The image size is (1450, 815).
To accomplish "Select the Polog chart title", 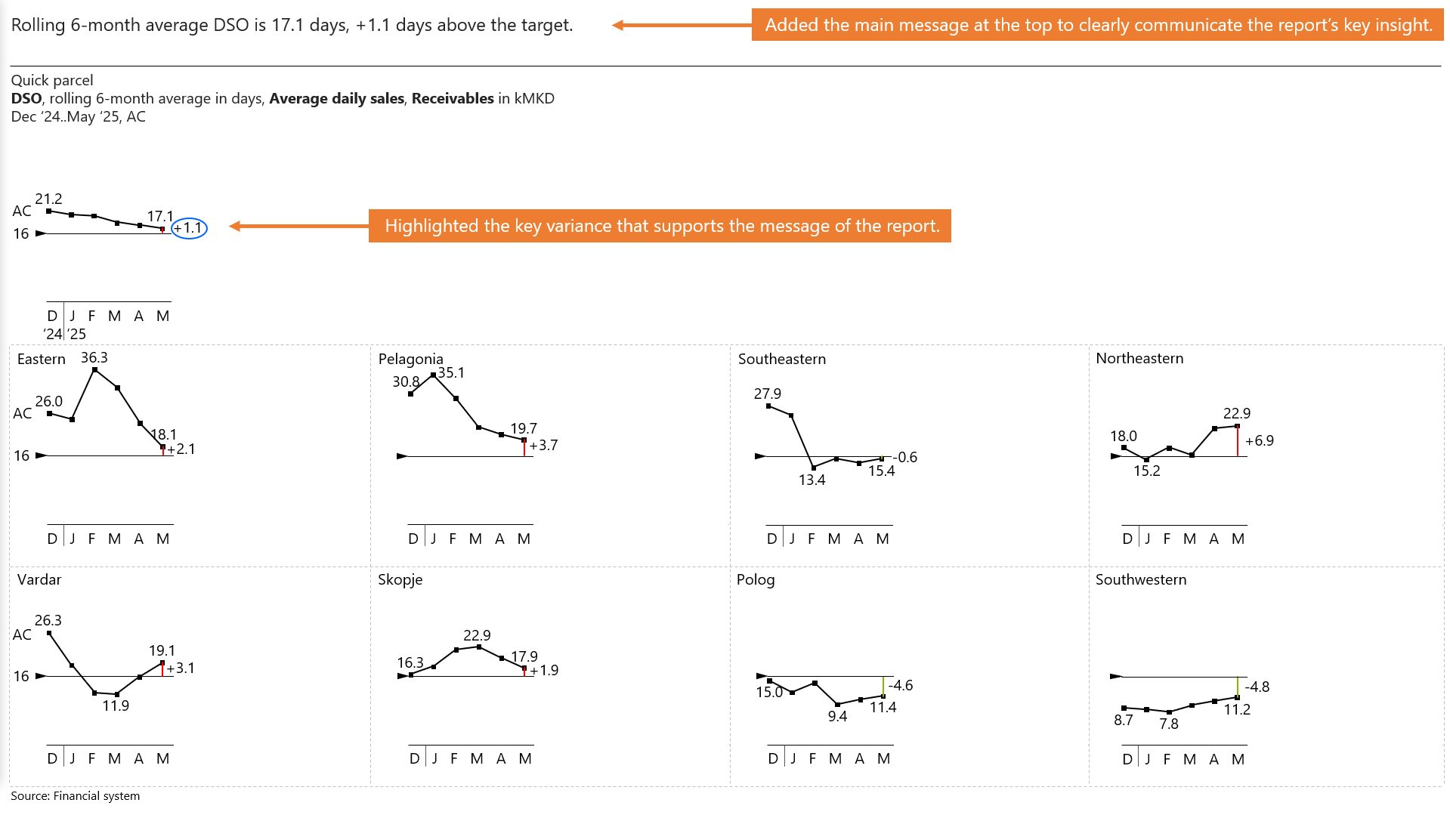I will click(756, 579).
